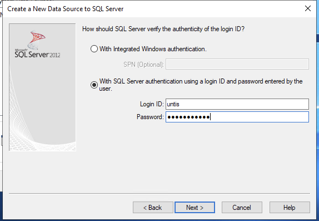This screenshot has width=319, height=221.
Task: Select the SQL Server authentication radio button
Action: pos(94,85)
